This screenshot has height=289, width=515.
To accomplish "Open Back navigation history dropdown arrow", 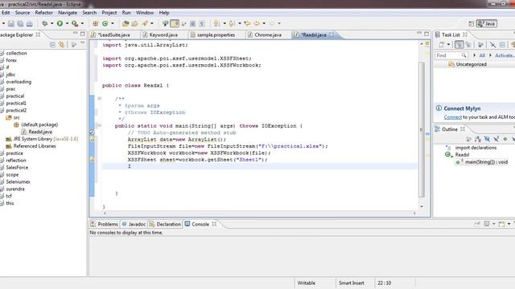I will (x=264, y=23).
